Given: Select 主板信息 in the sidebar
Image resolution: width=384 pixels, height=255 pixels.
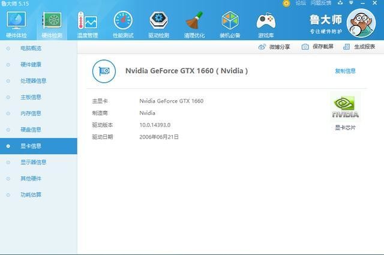Looking at the screenshot, I should [x=38, y=97].
